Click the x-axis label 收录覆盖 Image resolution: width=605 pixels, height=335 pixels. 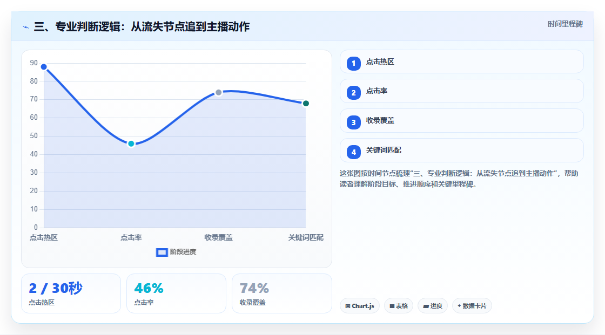pyautogui.click(x=218, y=237)
